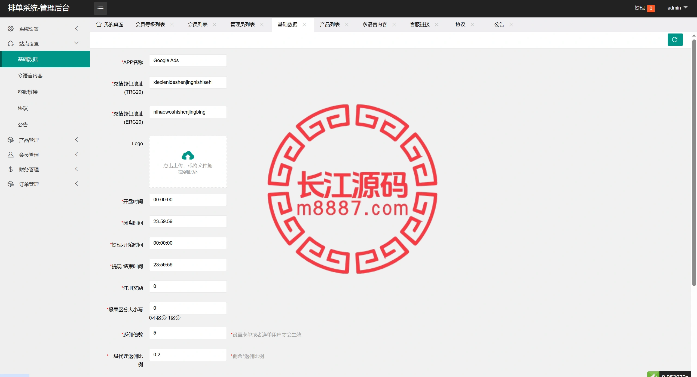Click the 注册奖励 input field

pyautogui.click(x=188, y=286)
